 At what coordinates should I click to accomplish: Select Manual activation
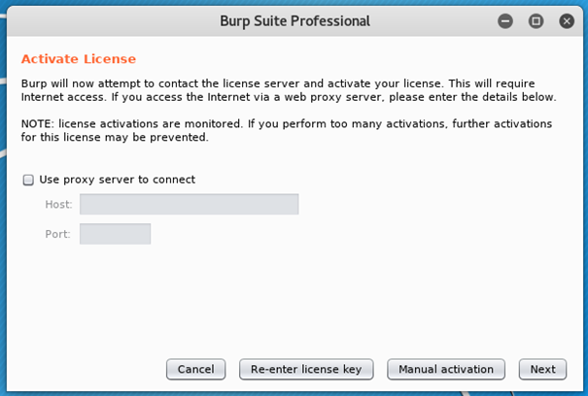point(446,369)
